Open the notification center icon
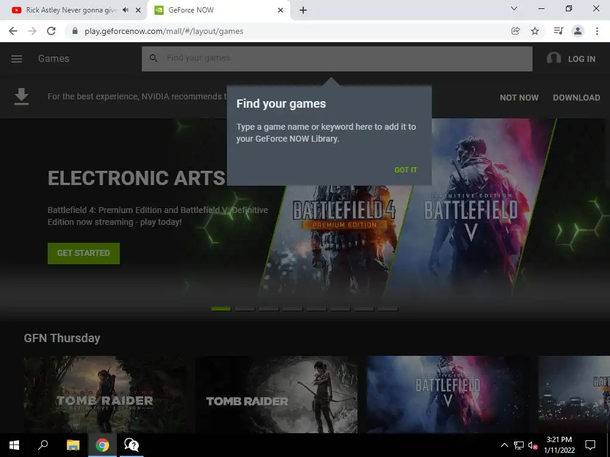The image size is (610, 457). click(590, 445)
